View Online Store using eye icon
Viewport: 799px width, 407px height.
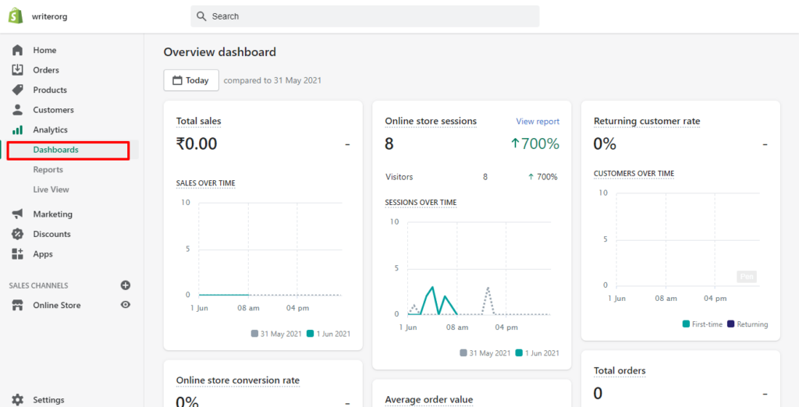click(126, 305)
